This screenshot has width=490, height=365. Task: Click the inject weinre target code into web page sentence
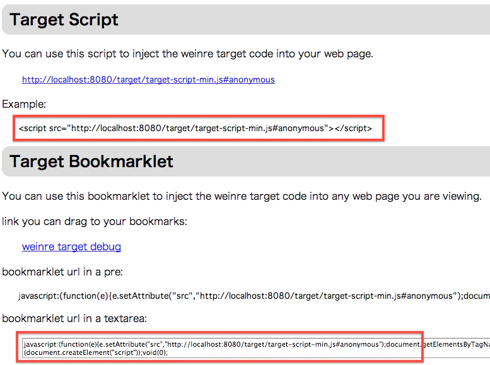pyautogui.click(x=187, y=54)
